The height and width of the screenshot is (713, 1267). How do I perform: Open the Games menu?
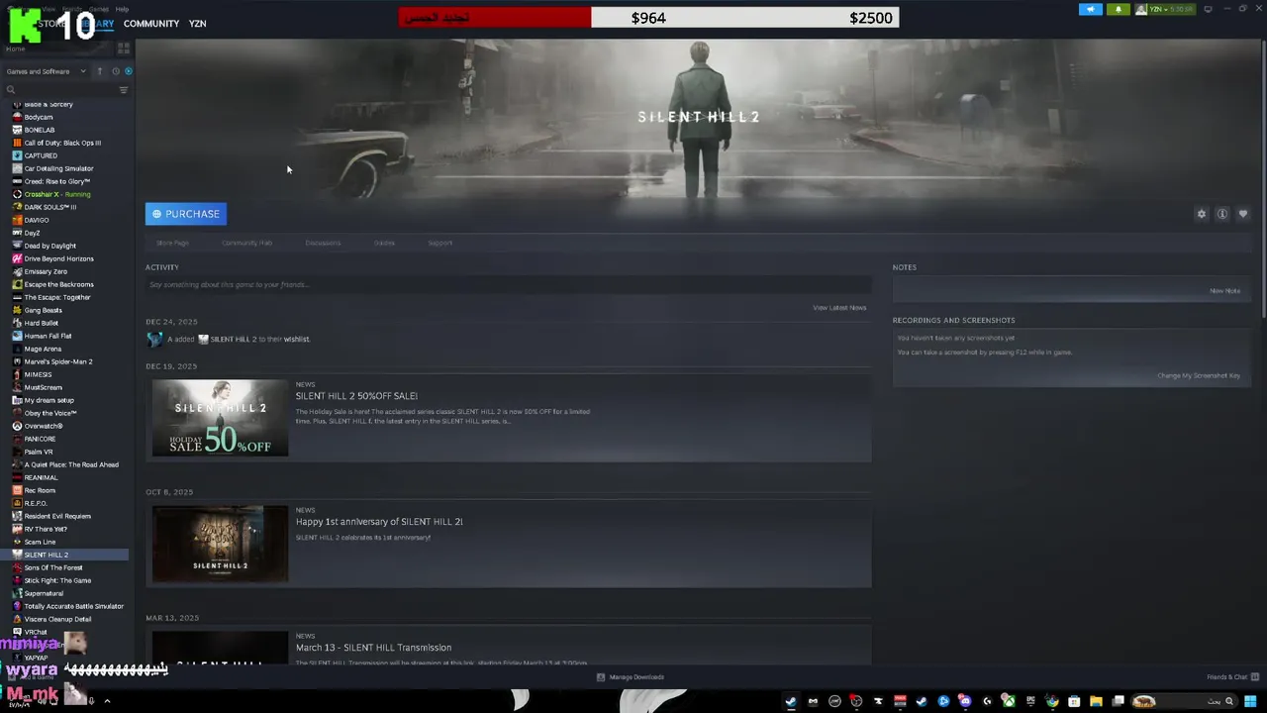click(x=99, y=9)
